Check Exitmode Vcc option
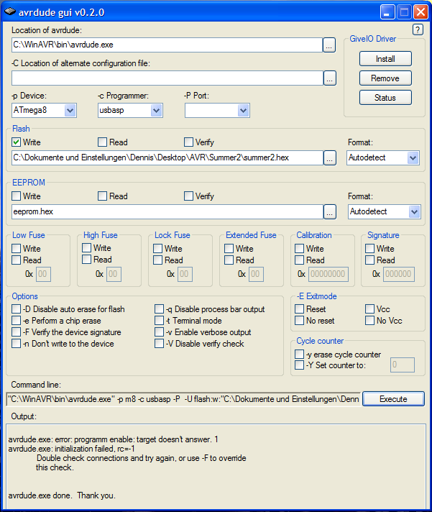The image size is (432, 512). pos(369,309)
